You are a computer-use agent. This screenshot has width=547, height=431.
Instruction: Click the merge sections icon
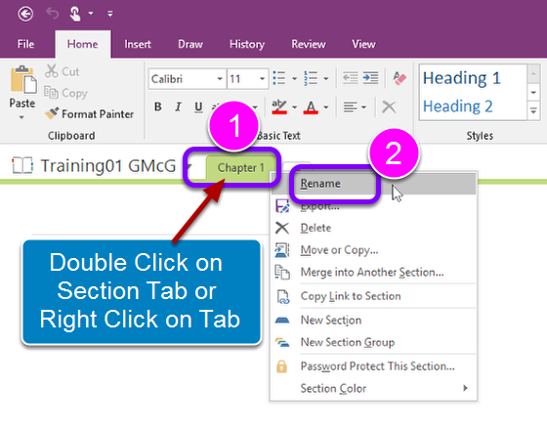tap(282, 273)
